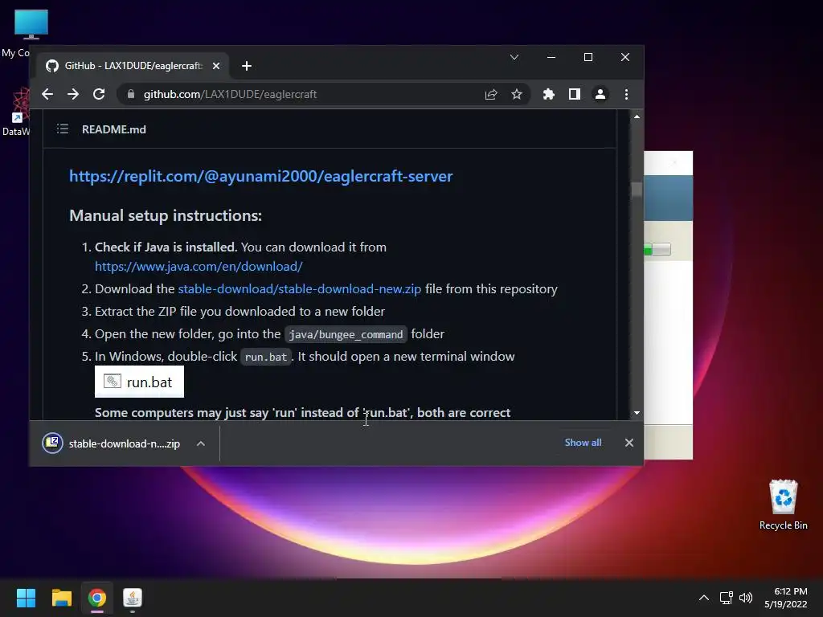Viewport: 823px width, 617px height.
Task: Maximize the Chrome window
Action: (588, 57)
